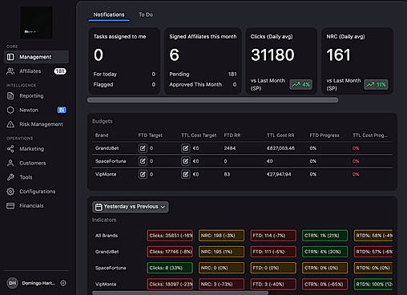Viewport: 407px width, 295px height.
Task: Click the FTD RR column header
Action: click(x=232, y=135)
